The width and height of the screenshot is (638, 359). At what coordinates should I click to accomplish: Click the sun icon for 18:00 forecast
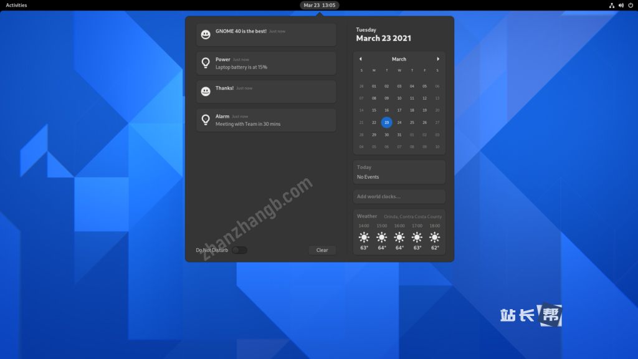(x=434, y=237)
